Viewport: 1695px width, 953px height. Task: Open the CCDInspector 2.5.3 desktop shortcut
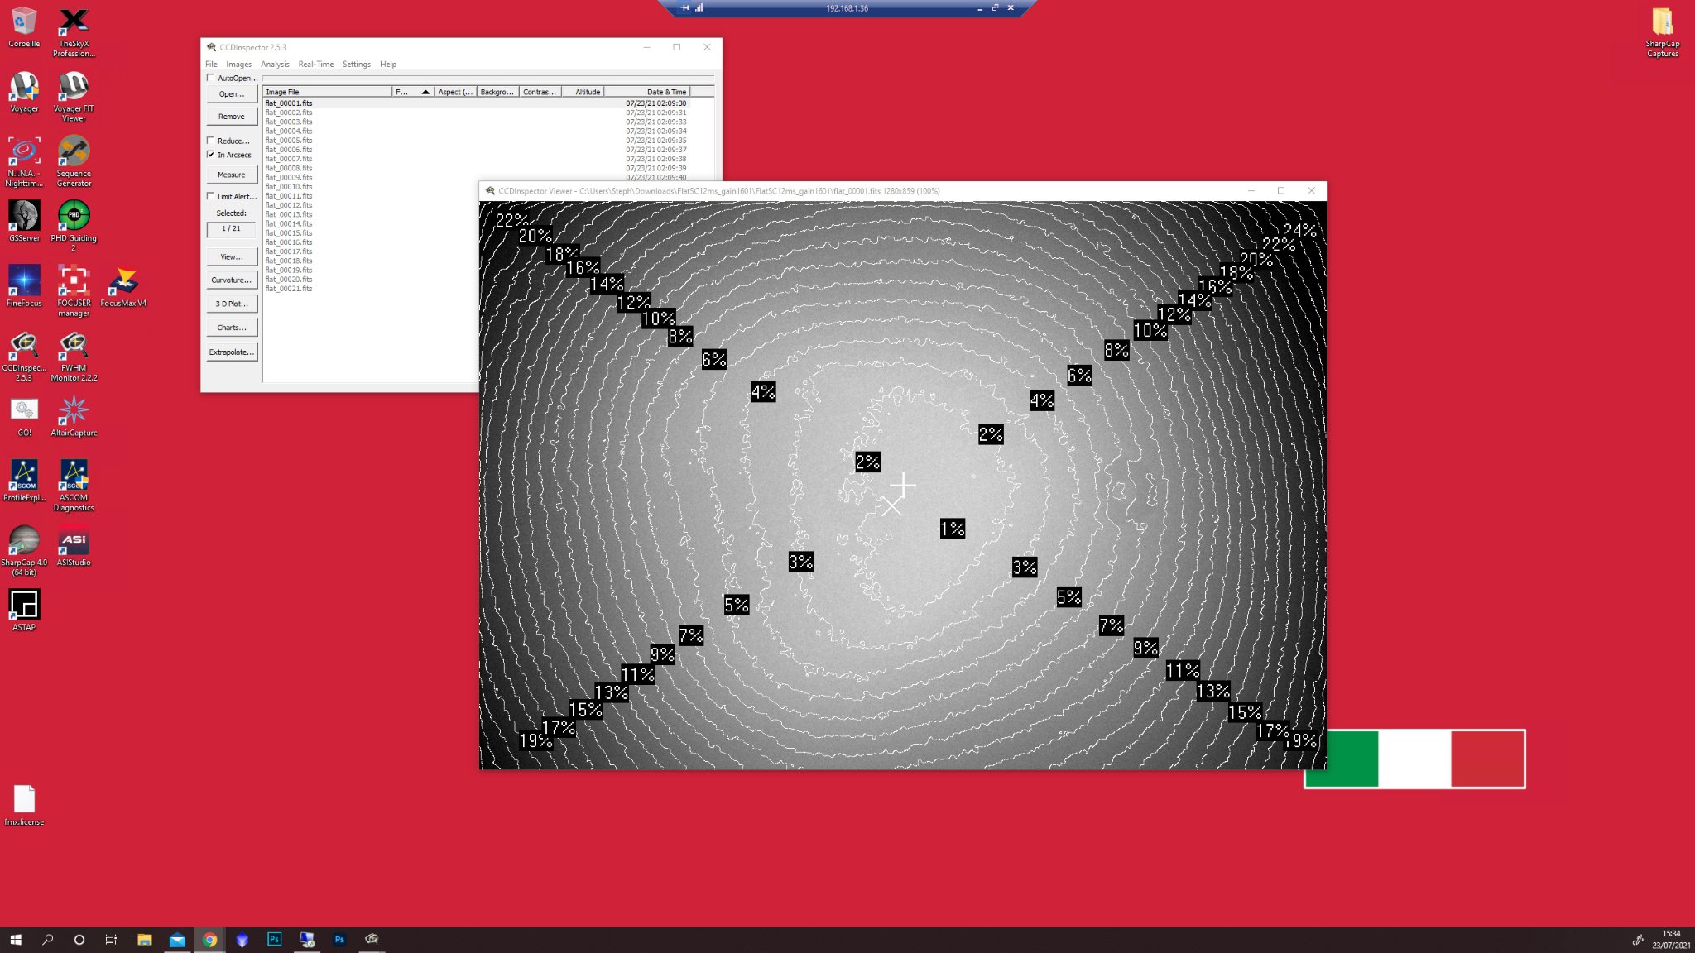pos(24,356)
